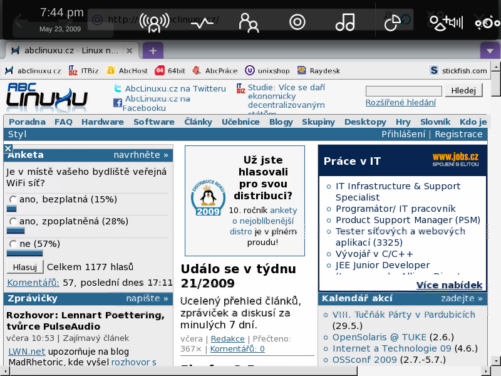Image resolution: width=501 pixels, height=376 pixels.
Task: Click 'navrhněte »' in Anketa header
Action: (x=141, y=155)
